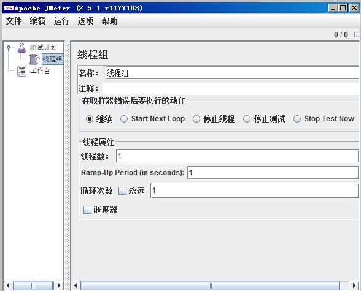Select 测试计划 in the tree
The height and width of the screenshot is (291, 361).
(43, 47)
